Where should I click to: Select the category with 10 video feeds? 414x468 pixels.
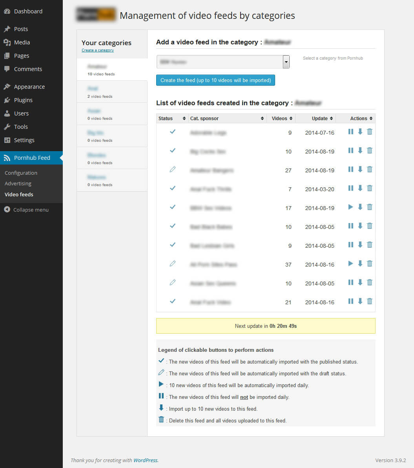coord(112,70)
